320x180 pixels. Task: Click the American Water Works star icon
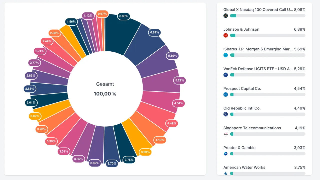[226, 174]
